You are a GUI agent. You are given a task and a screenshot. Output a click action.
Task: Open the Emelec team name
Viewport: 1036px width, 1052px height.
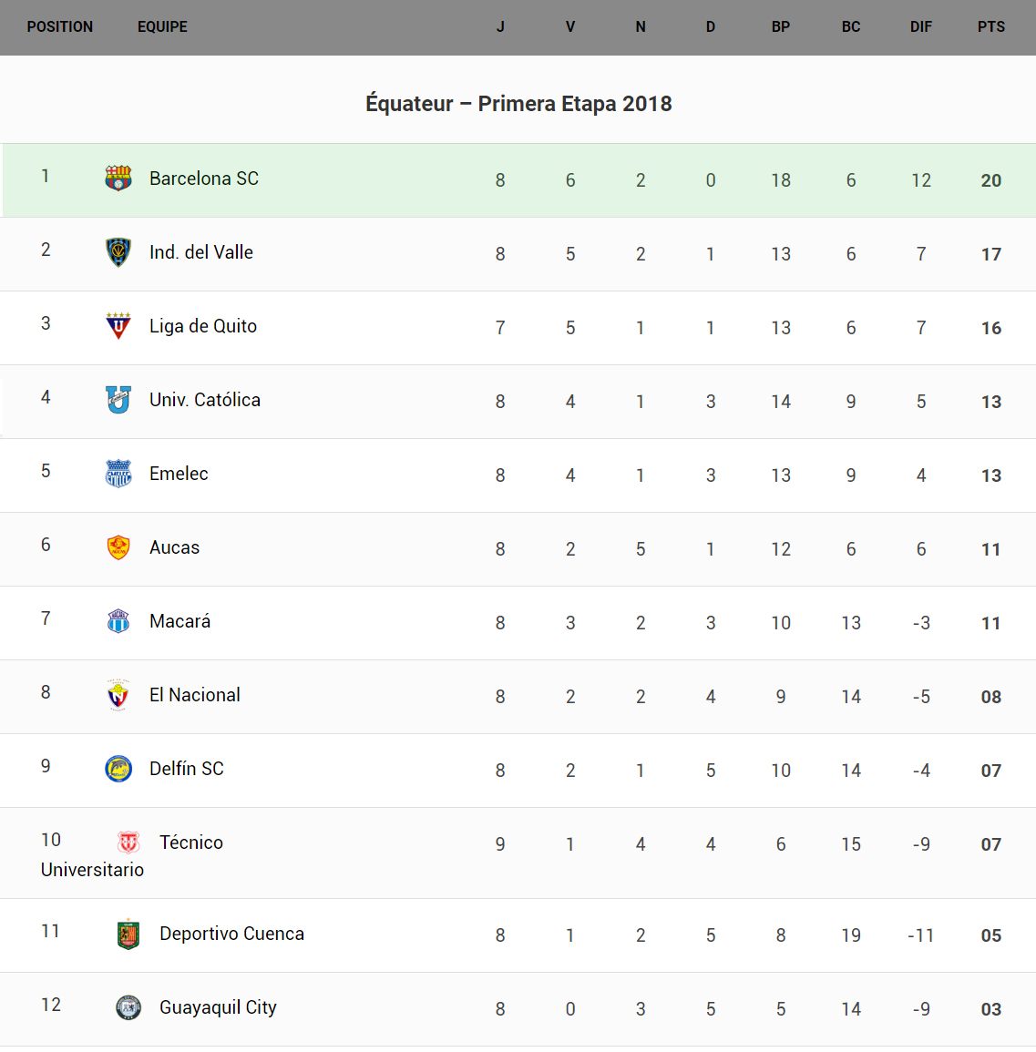[179, 474]
